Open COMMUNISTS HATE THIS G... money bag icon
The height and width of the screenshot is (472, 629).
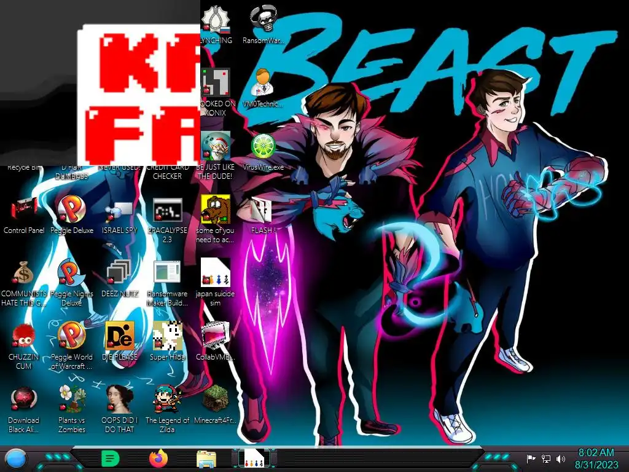coord(24,272)
